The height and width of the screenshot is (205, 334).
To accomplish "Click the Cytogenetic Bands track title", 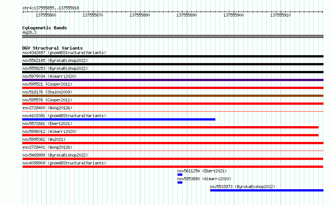I will tap(45, 28).
